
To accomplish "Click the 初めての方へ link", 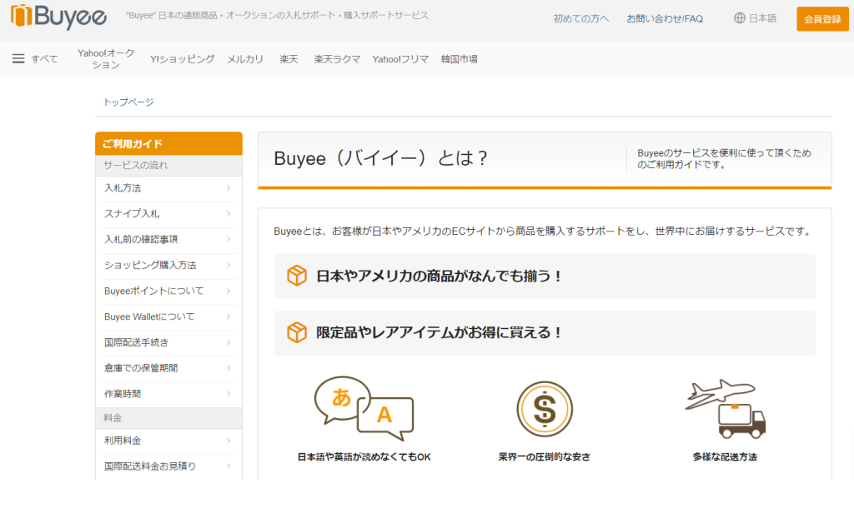I will click(580, 17).
